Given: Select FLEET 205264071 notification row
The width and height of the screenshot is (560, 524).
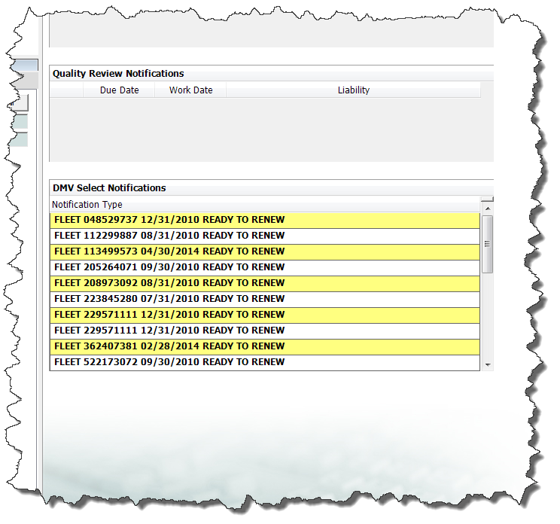Looking at the screenshot, I should point(169,267).
